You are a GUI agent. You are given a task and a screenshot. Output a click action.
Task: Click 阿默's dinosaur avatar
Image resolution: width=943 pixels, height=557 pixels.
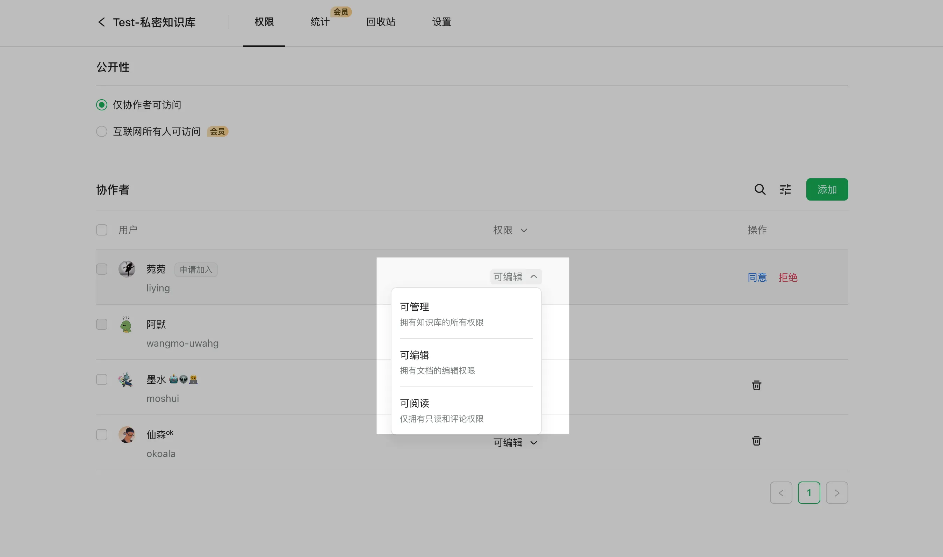coord(126,324)
